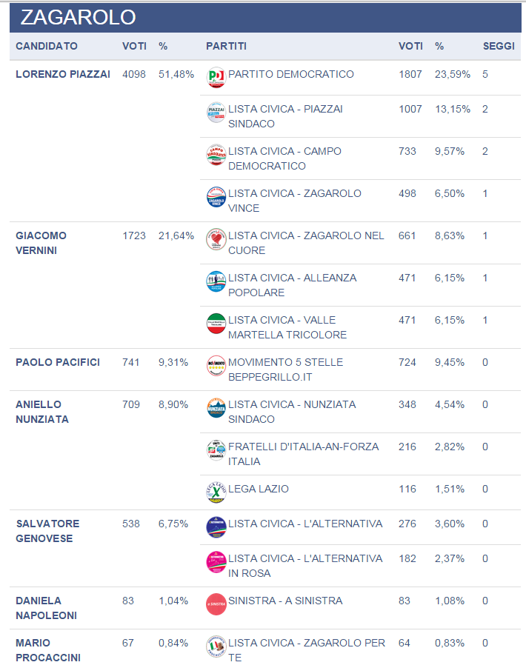Click the Zagarolo nel Cuore heart logo
526x665 pixels.
[216, 239]
